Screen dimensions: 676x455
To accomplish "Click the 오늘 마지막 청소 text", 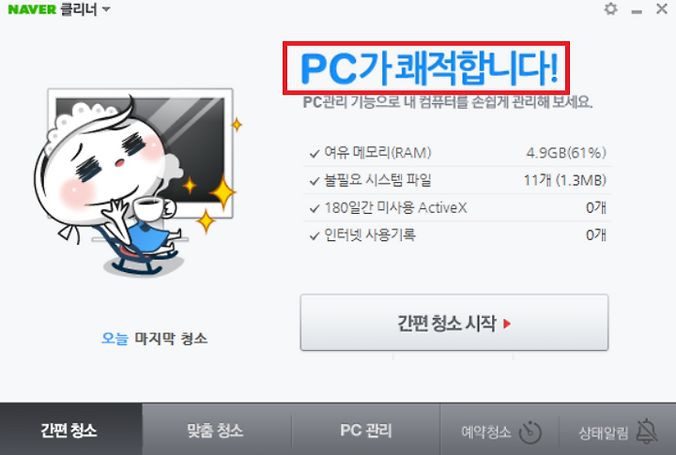I will coord(154,339).
